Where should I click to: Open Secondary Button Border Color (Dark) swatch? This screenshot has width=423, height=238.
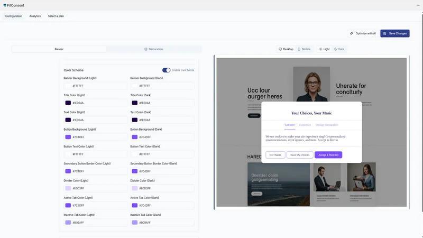pyautogui.click(x=135, y=171)
